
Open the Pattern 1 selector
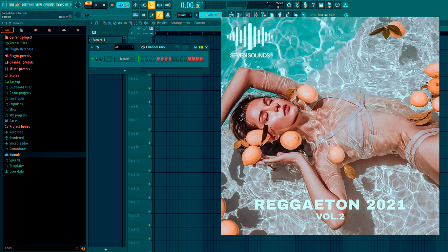(x=210, y=15)
